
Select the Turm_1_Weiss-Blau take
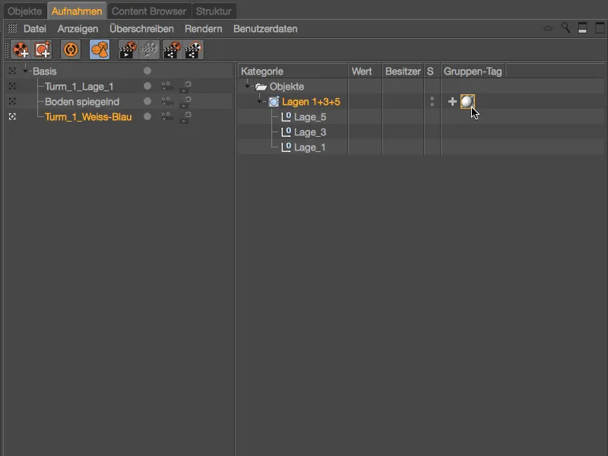click(x=88, y=117)
